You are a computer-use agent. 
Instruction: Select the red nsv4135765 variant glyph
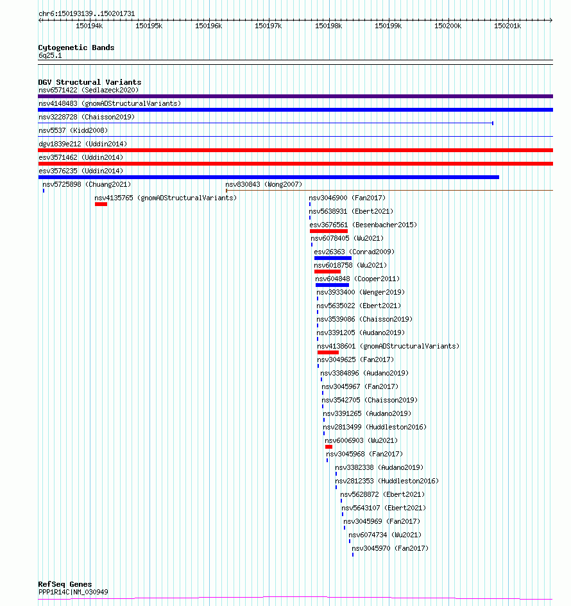(x=101, y=204)
